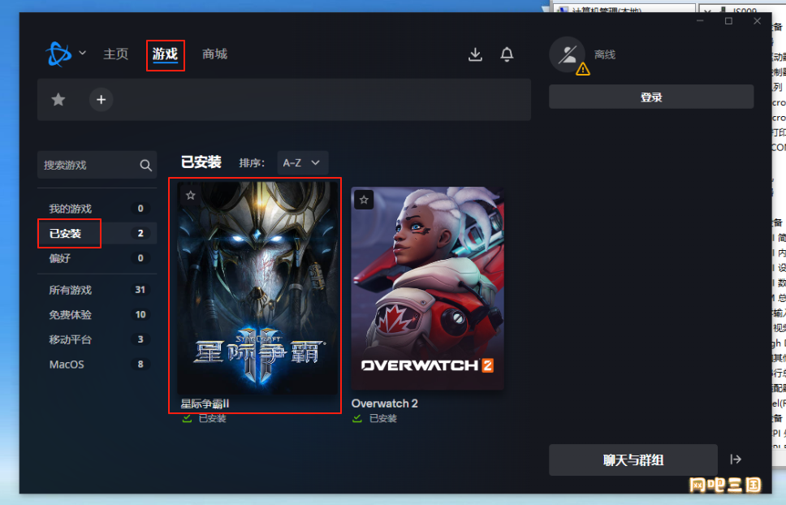Open the downloads icon
This screenshot has height=505, width=786.
[x=475, y=54]
